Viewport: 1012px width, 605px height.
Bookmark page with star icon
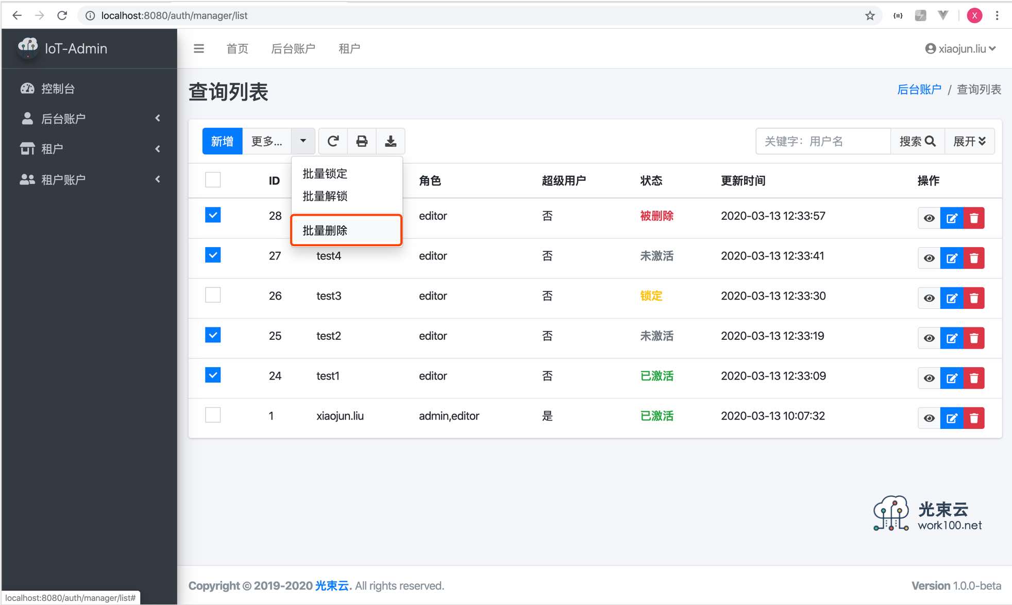click(870, 15)
